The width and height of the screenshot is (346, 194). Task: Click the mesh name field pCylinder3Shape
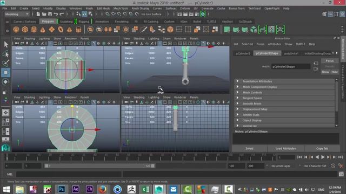291,67
